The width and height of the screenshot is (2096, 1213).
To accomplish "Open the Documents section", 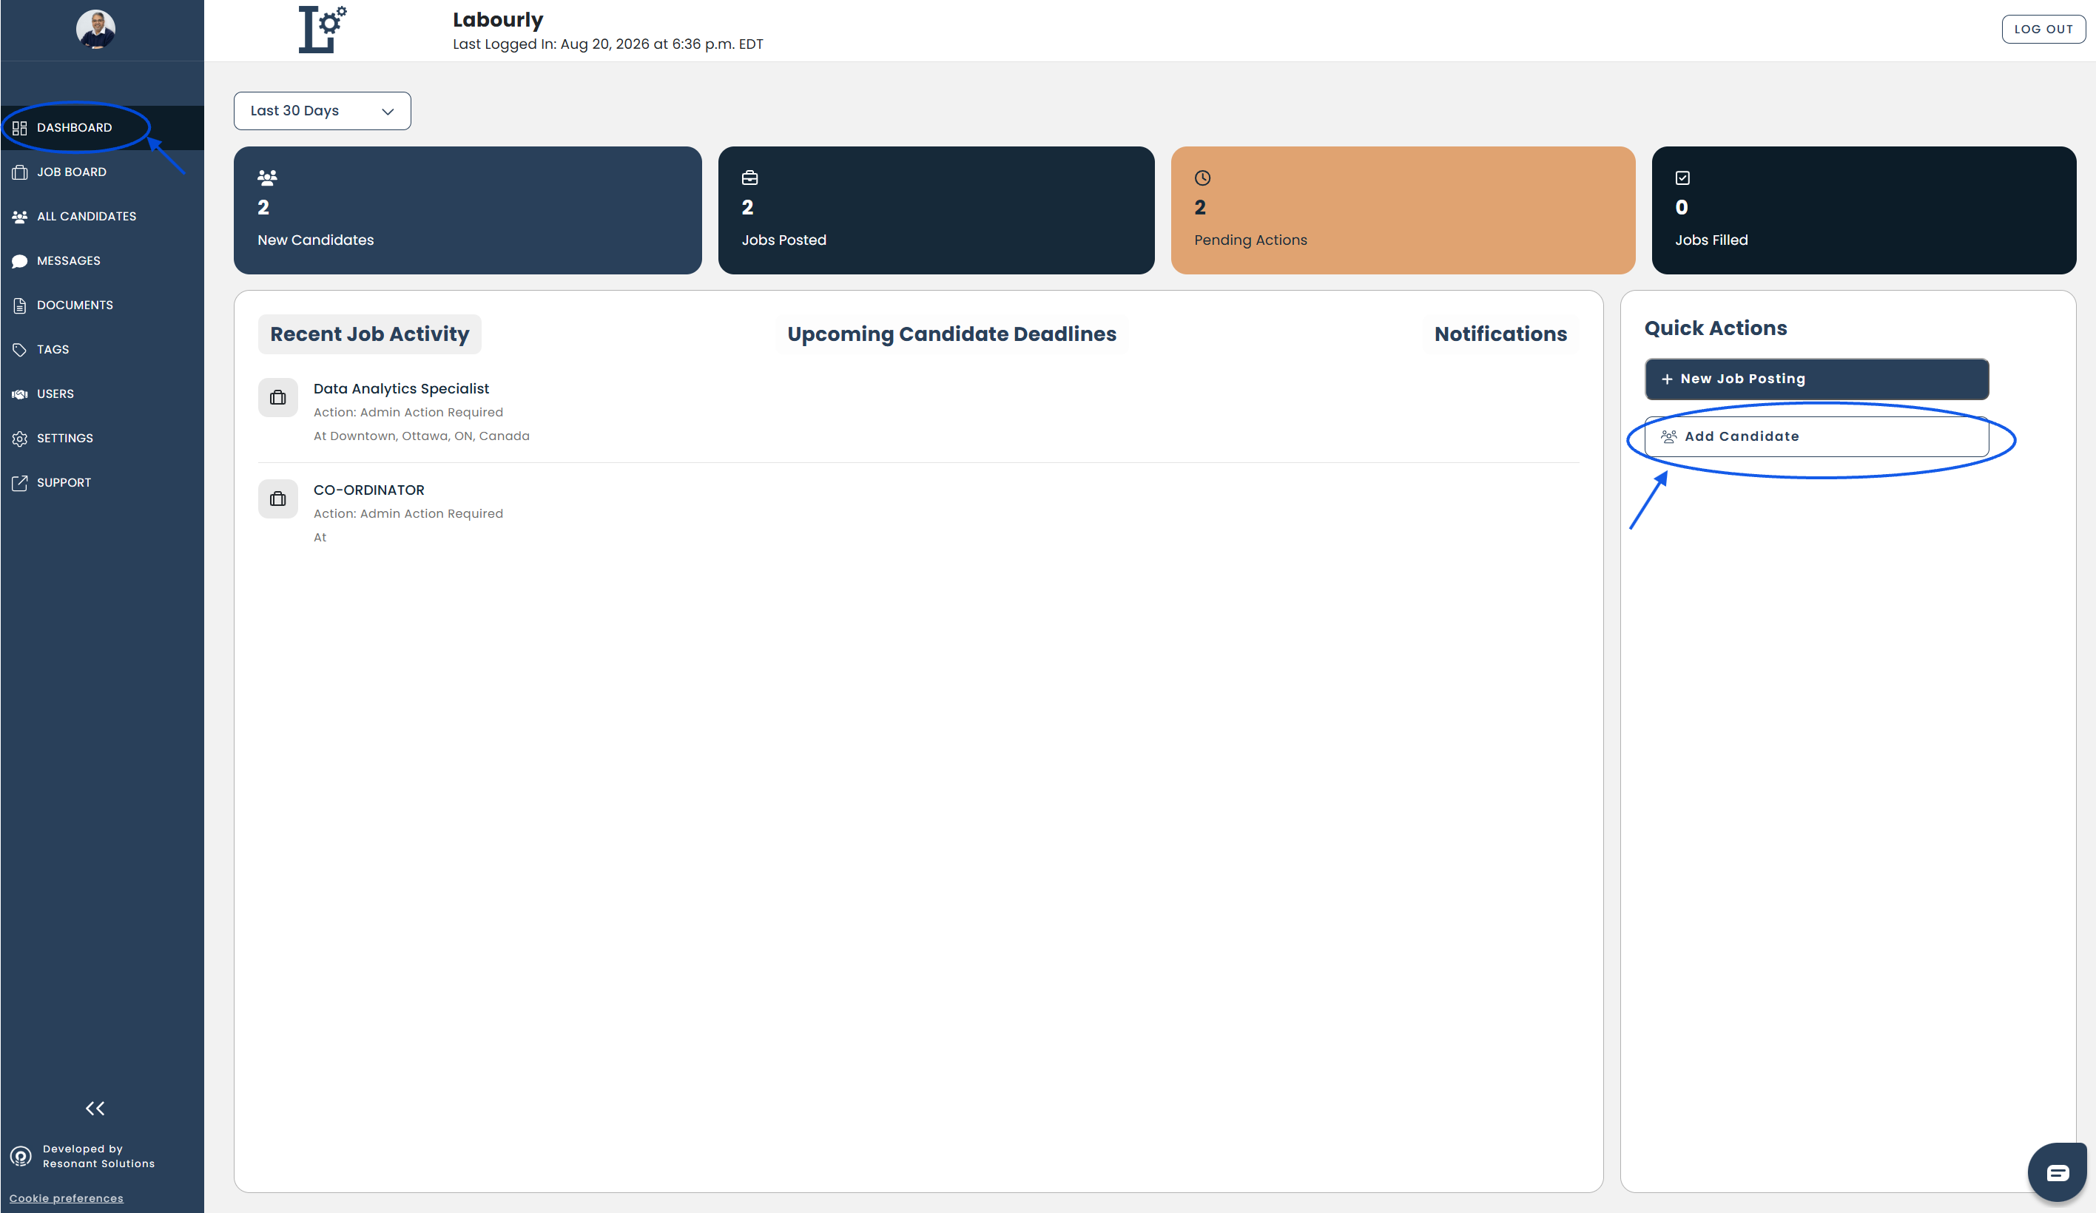I will click(101, 305).
